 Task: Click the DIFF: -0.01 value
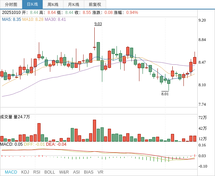coord(34,144)
